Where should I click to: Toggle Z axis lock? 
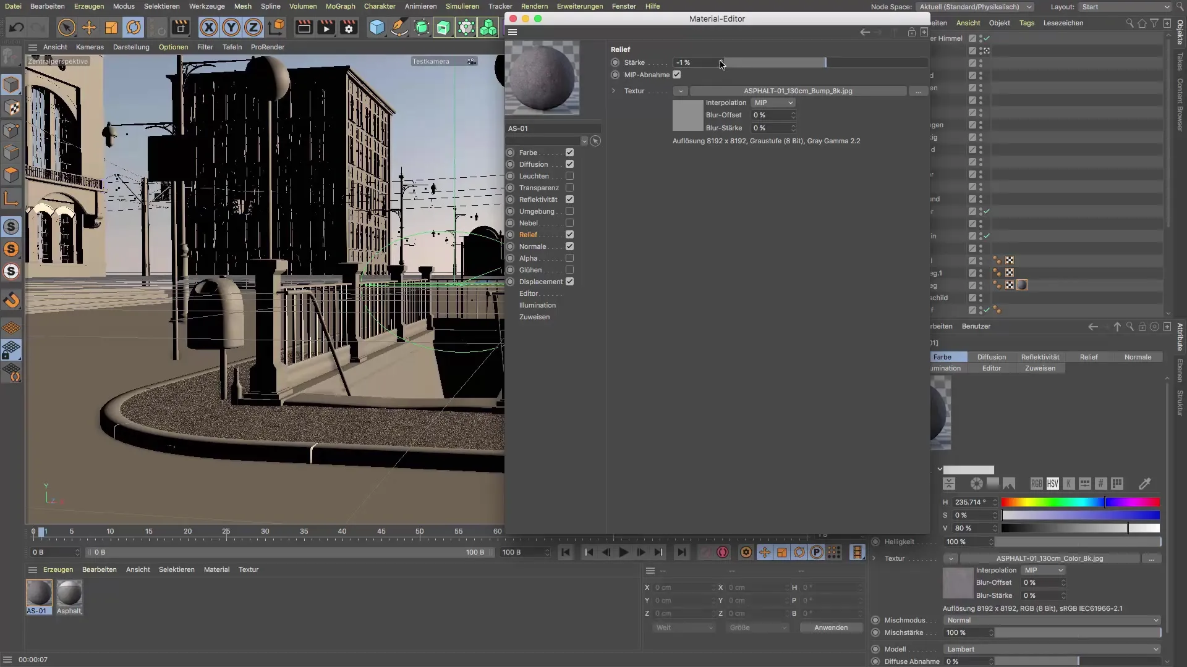coord(253,27)
